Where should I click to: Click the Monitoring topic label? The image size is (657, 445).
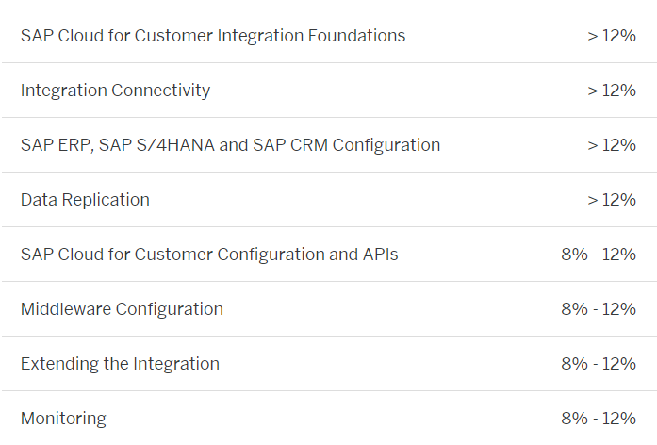tap(63, 419)
